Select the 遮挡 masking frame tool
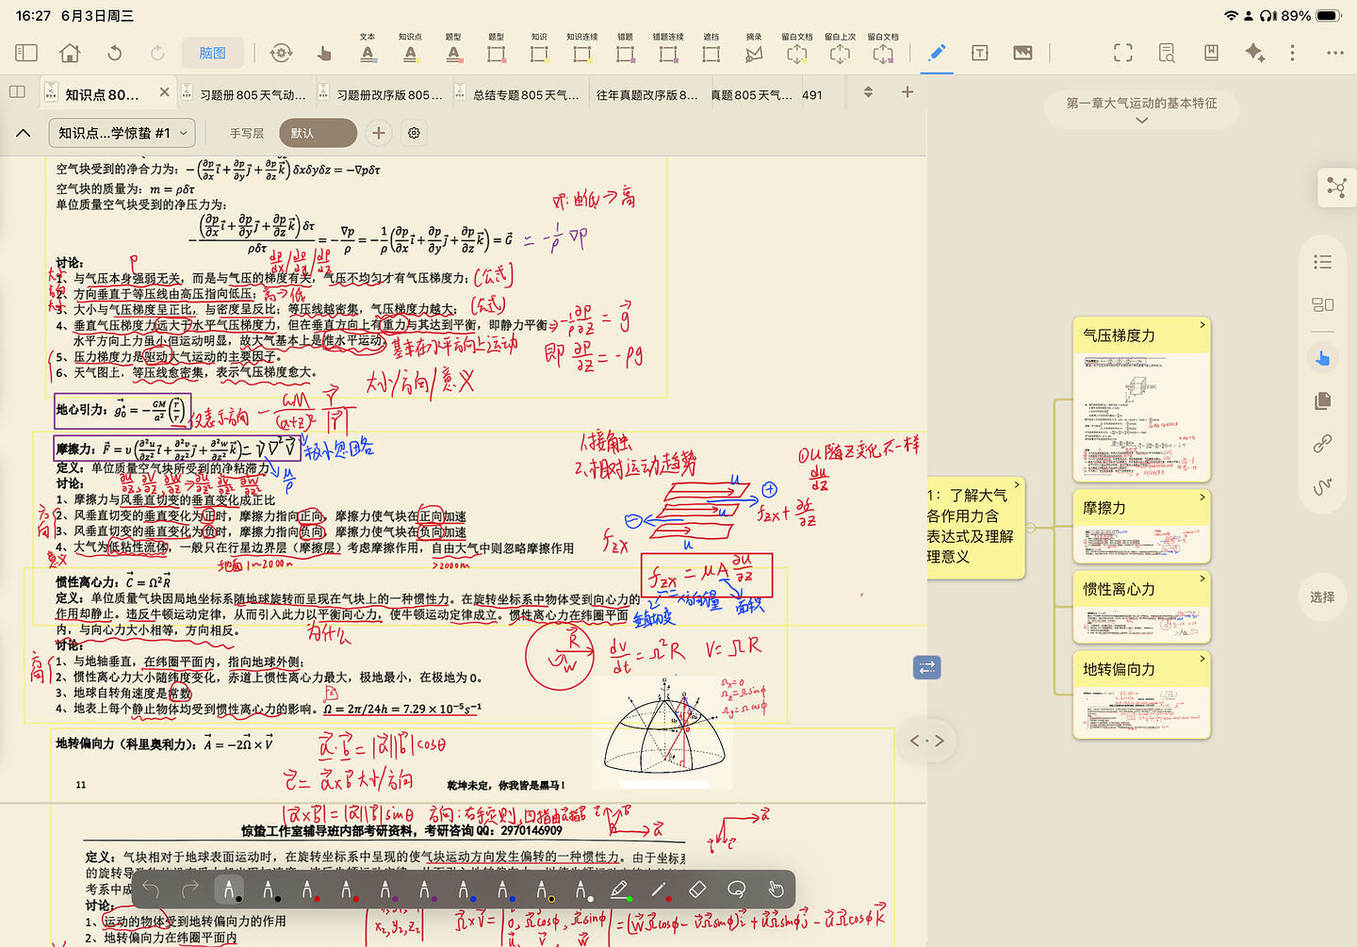 coord(711,49)
